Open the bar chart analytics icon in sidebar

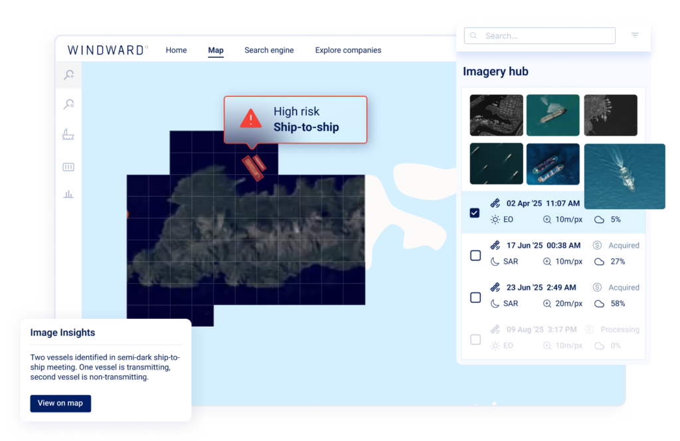tap(68, 194)
